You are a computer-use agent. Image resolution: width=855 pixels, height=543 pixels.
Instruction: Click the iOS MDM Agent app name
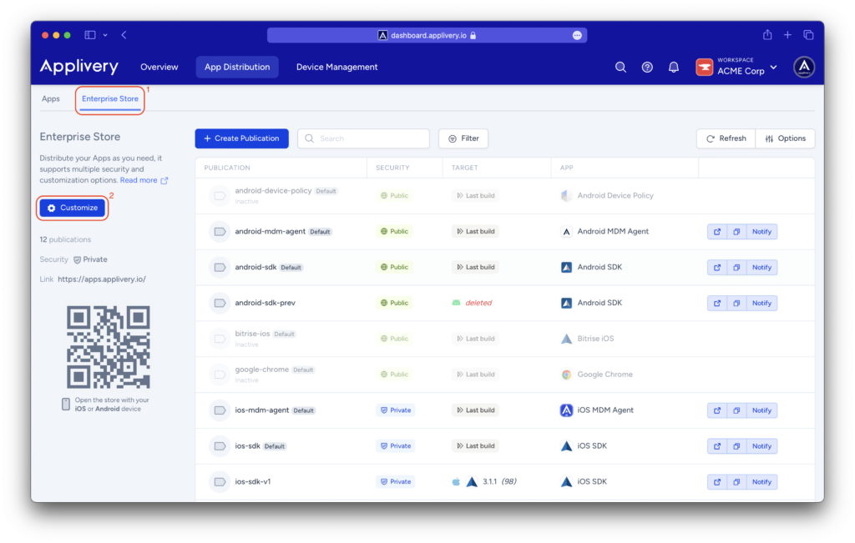click(x=605, y=410)
